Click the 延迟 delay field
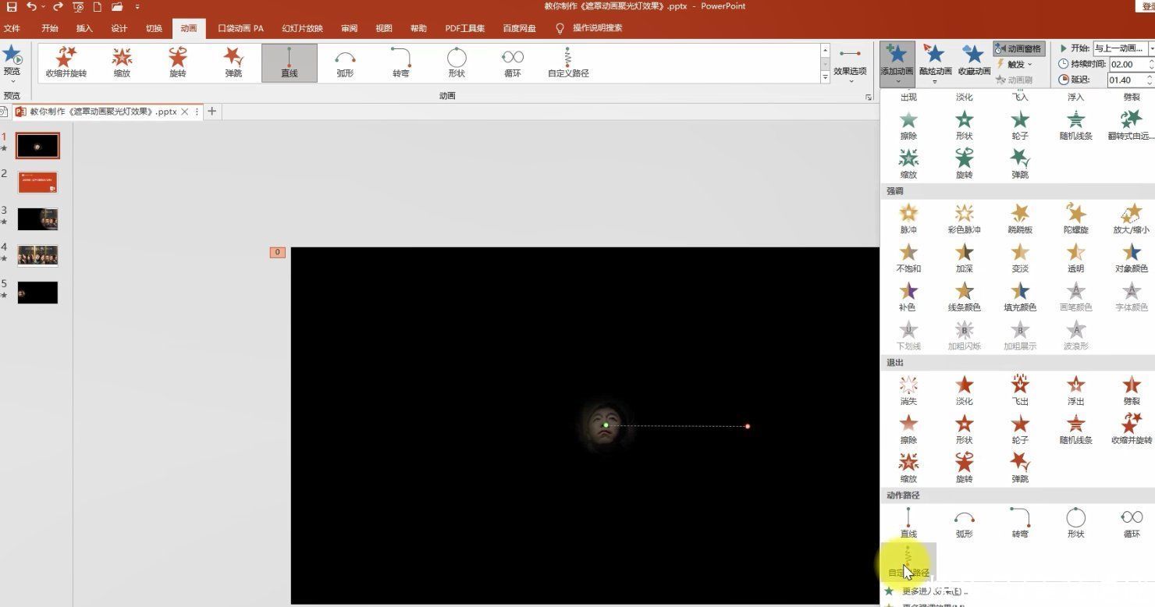The height and width of the screenshot is (607, 1155). [x=1126, y=80]
